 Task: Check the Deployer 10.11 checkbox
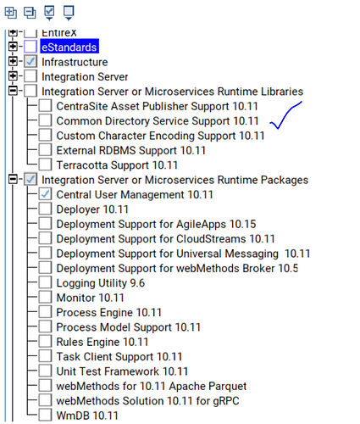(x=45, y=209)
